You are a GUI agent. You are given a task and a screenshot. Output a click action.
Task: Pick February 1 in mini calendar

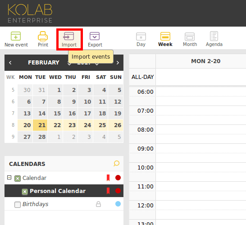[x=55, y=90]
